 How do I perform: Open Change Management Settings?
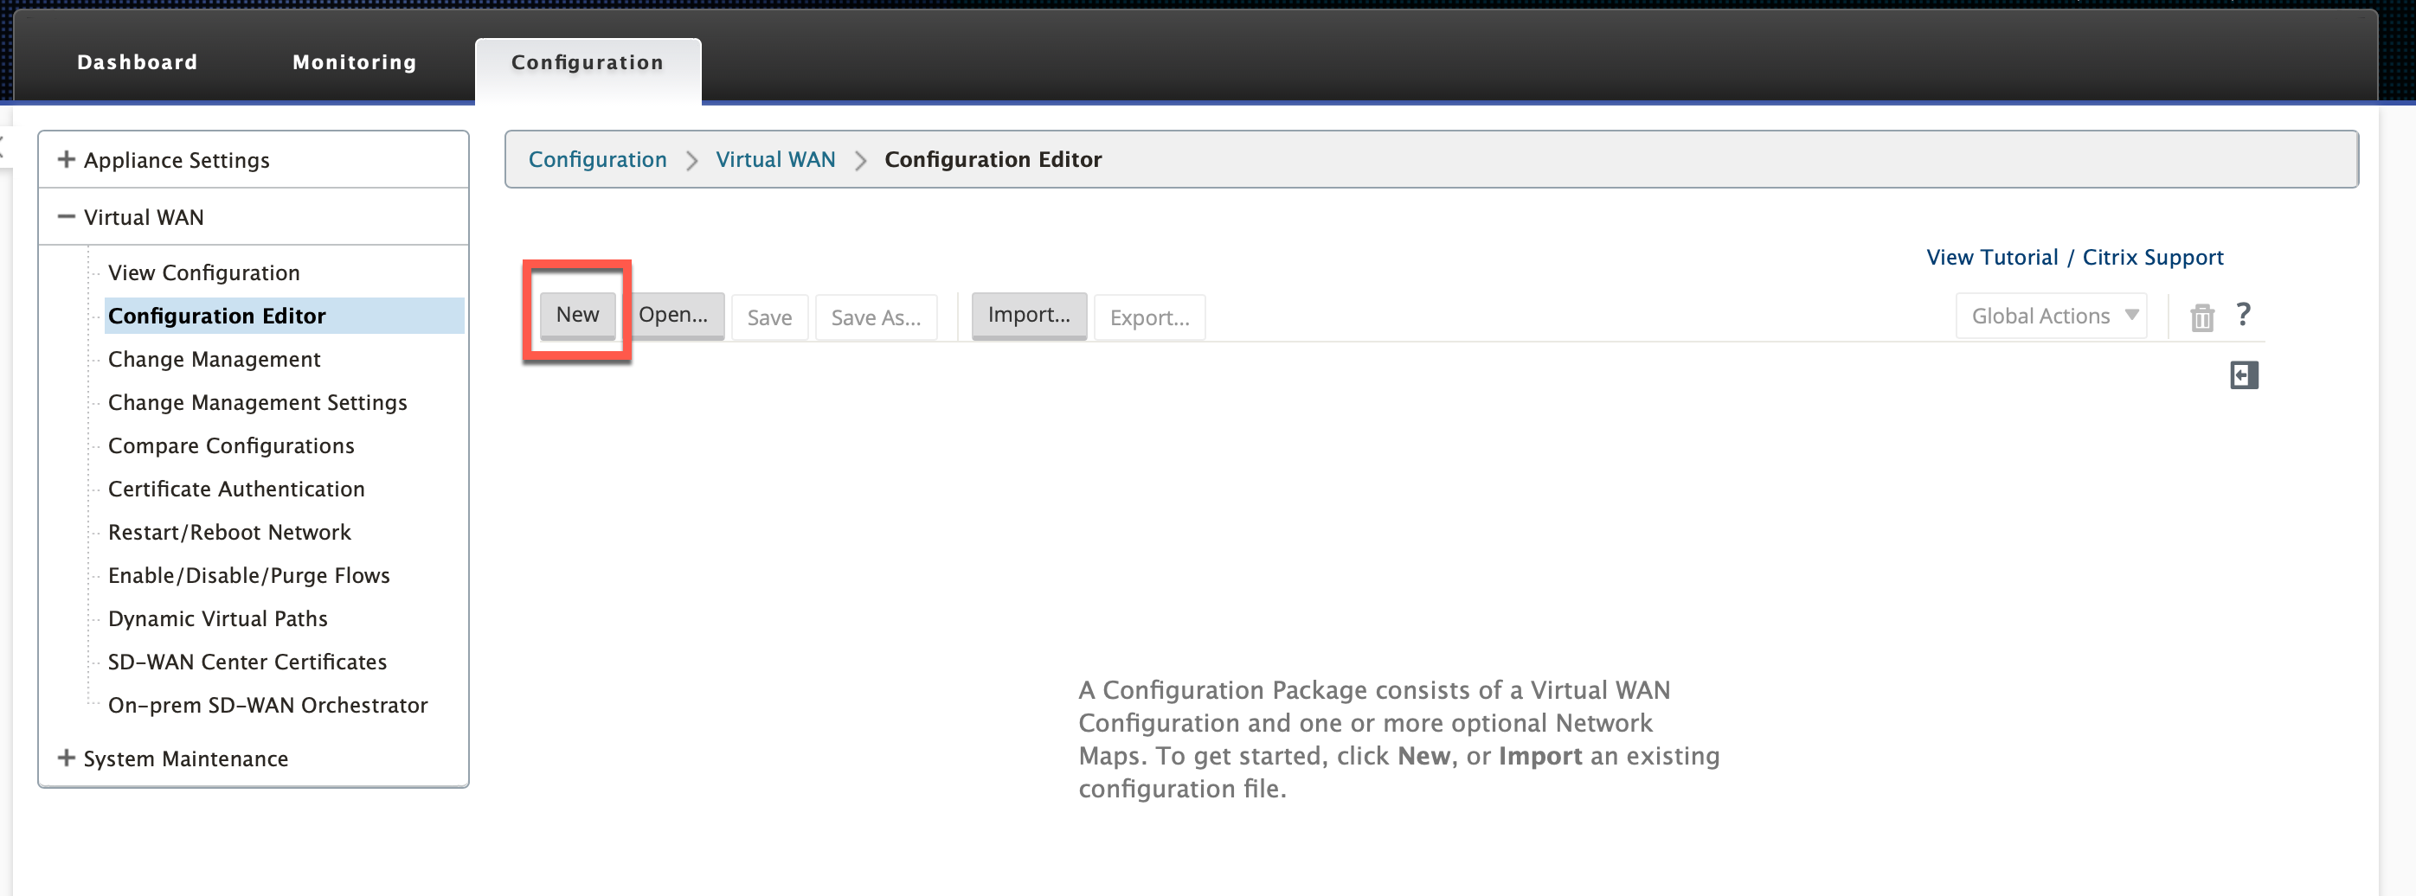(x=257, y=402)
